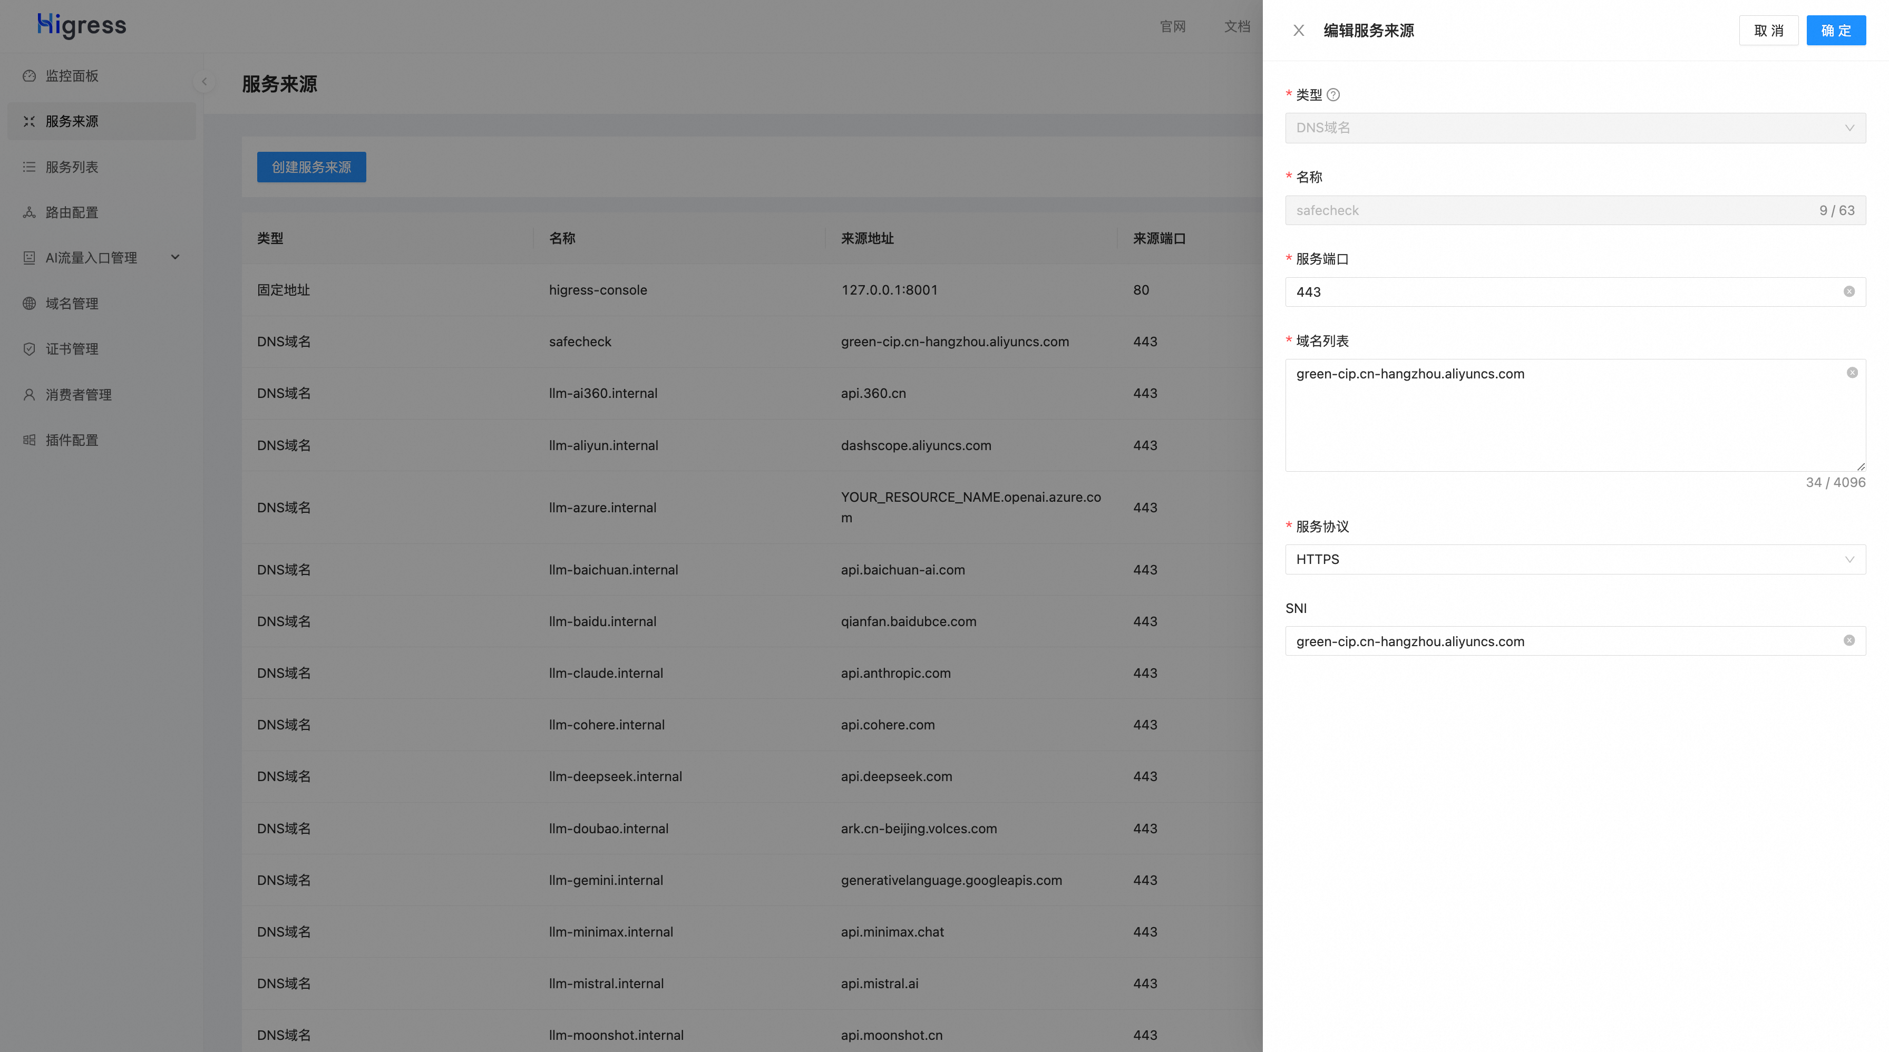Screen dimensions: 1889x1052
Task: Open 消费者管理 from the sidebar
Action: [x=79, y=394]
